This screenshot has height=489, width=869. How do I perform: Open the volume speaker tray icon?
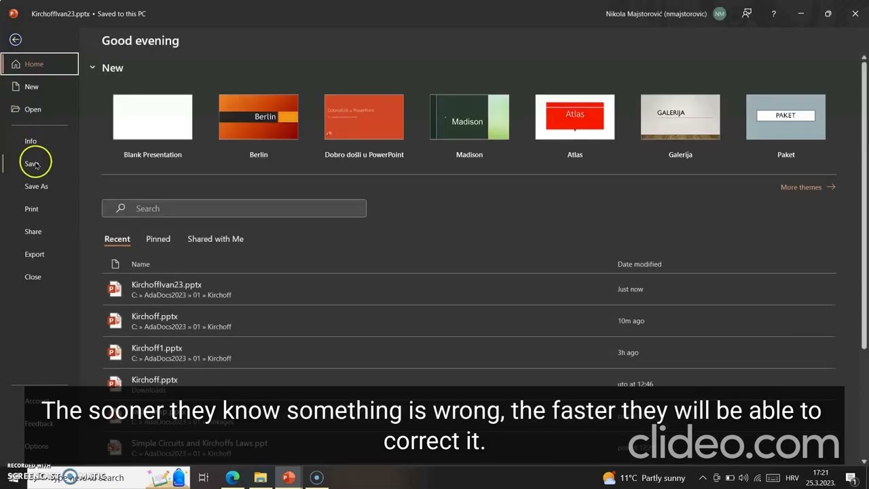[x=743, y=478]
